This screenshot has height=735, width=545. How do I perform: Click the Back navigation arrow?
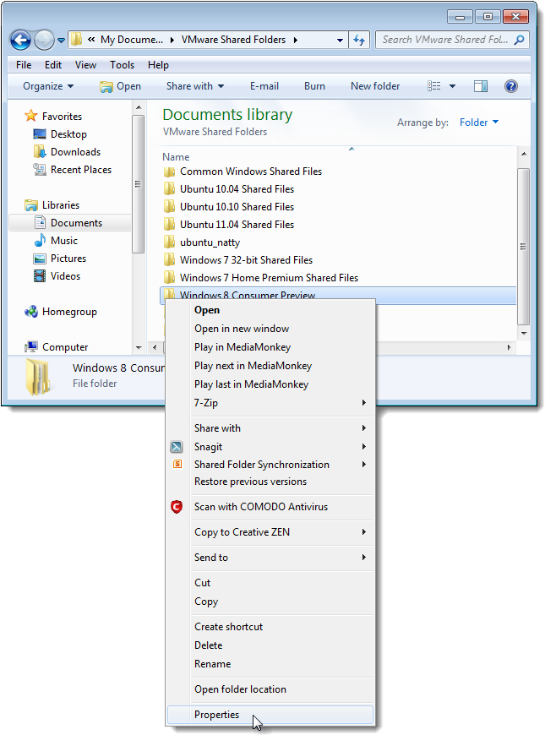[20, 41]
